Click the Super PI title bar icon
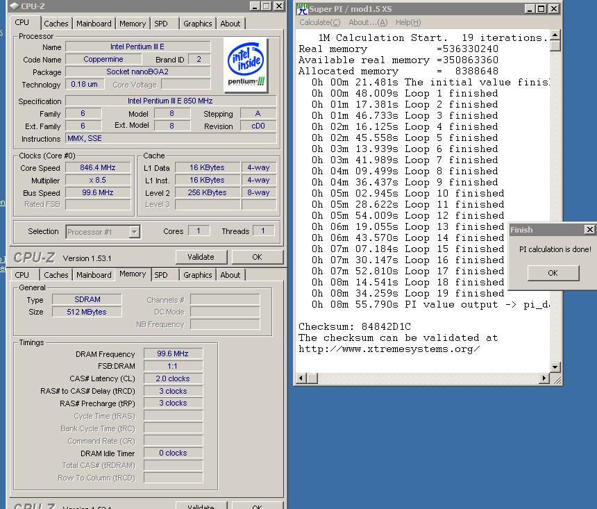The image size is (597, 509). pos(302,9)
